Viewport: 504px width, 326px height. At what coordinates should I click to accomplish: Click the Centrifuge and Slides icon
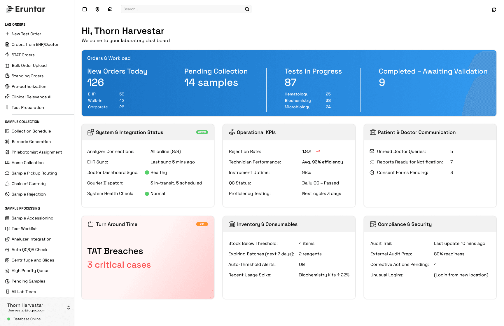(7, 260)
